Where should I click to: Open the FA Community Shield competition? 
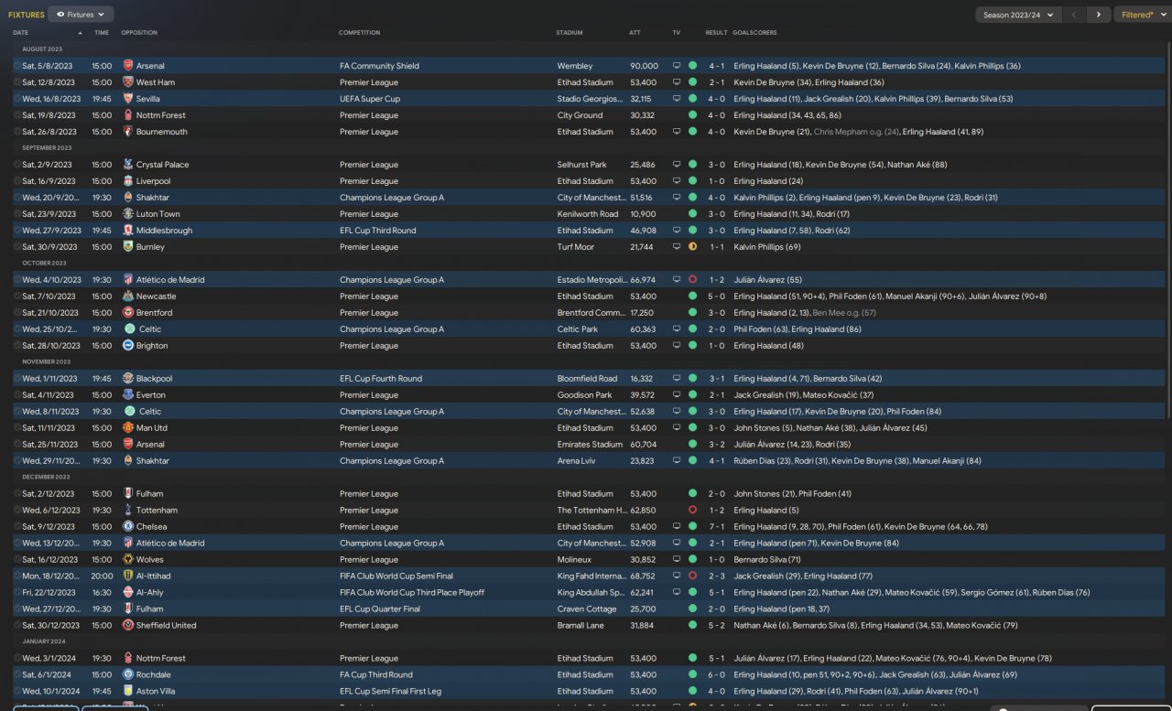[379, 66]
